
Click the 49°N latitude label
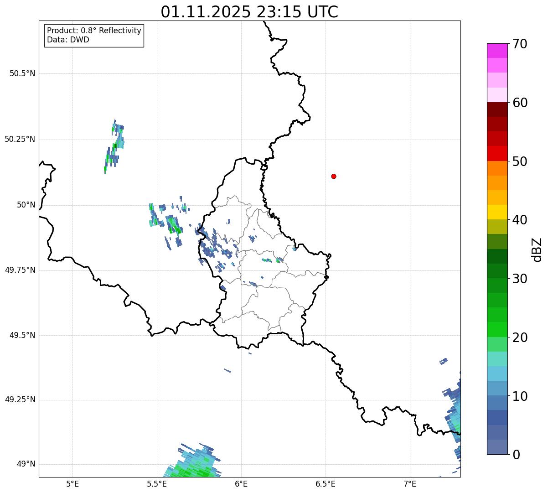click(26, 464)
